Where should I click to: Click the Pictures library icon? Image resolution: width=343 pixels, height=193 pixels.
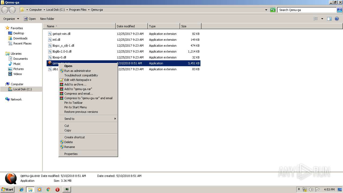[x=10, y=69]
